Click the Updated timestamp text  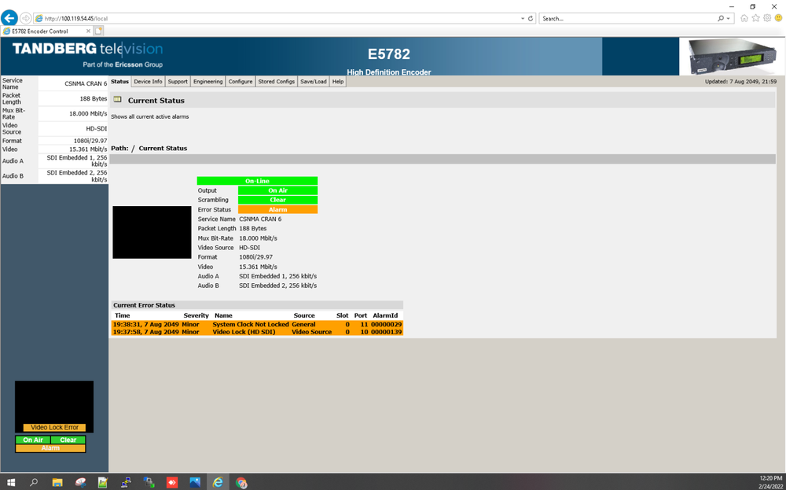(741, 81)
